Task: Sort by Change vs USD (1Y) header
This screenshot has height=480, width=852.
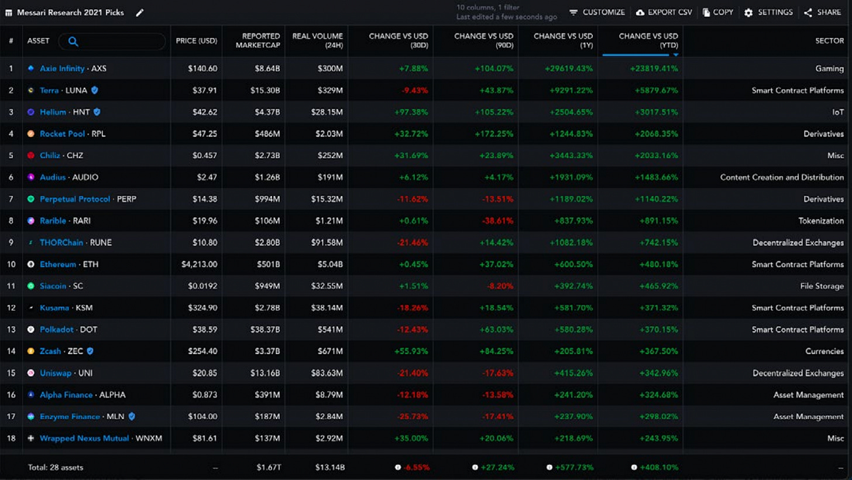Action: (x=564, y=41)
